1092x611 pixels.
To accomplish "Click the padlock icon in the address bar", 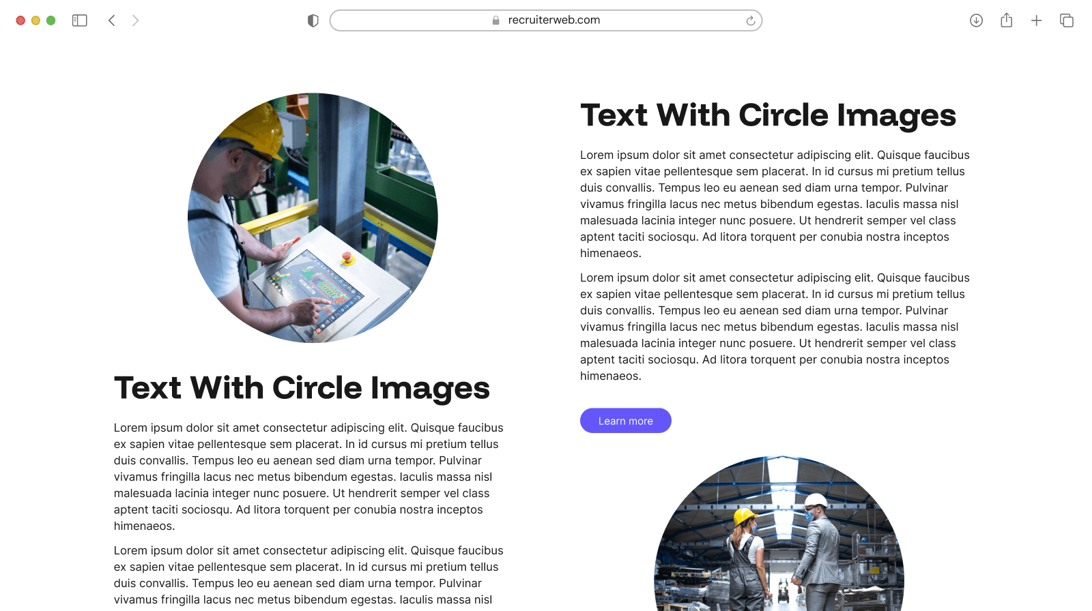I will (x=496, y=20).
